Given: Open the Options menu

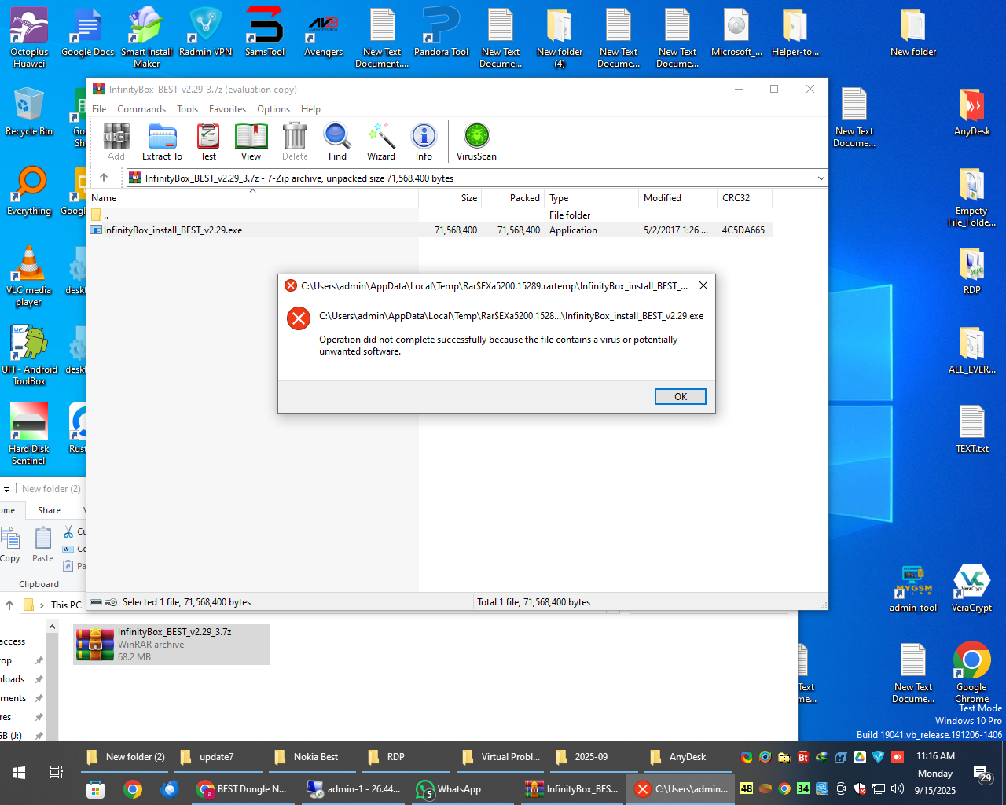Looking at the screenshot, I should (274, 109).
